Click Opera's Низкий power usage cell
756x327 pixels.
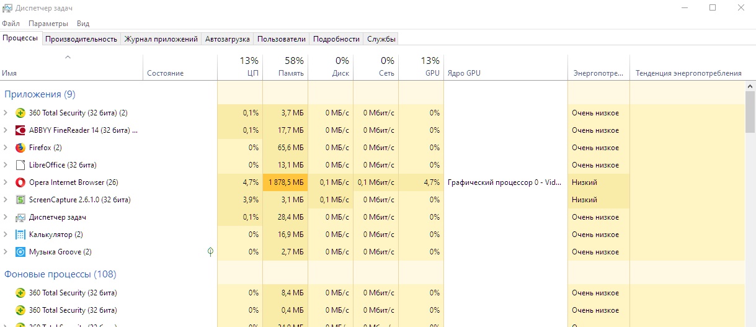click(x=598, y=182)
